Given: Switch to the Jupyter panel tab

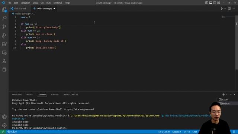Looking at the screenshot, I should tap(55, 95).
